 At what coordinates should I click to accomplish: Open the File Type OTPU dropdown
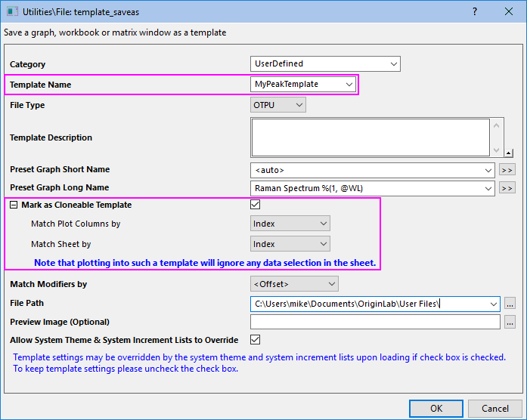[278, 105]
